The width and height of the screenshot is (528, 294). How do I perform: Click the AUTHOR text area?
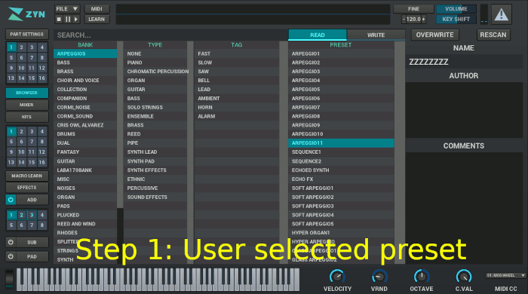point(464,109)
